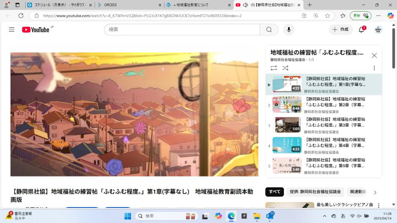
Task: Mute the tab using the speaker icon
Action: 245,5
